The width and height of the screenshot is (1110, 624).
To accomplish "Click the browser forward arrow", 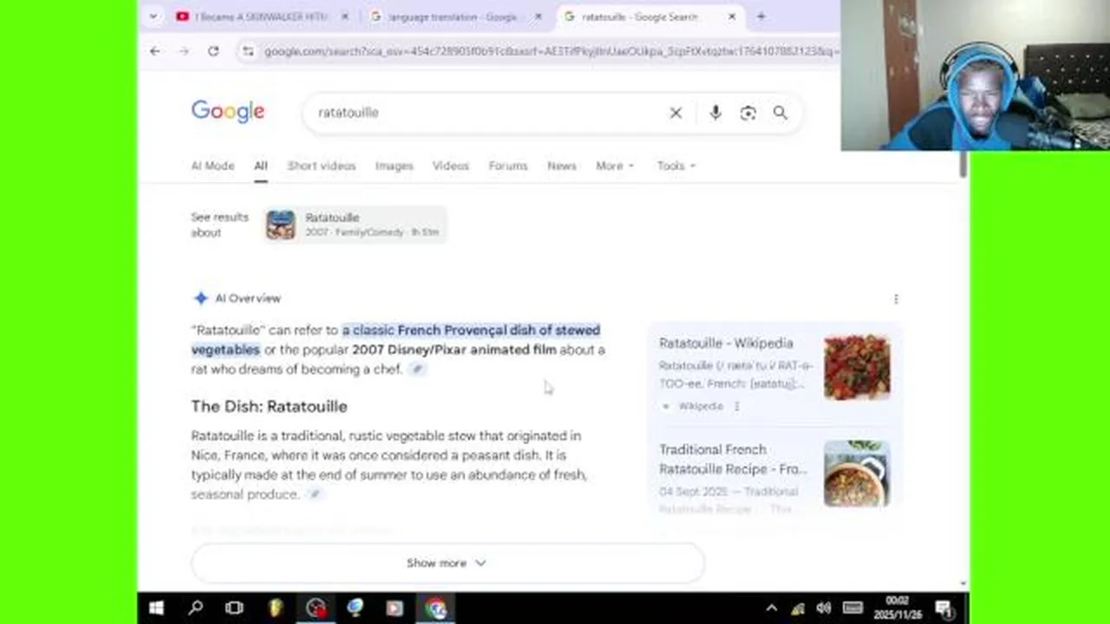I will 184,51.
